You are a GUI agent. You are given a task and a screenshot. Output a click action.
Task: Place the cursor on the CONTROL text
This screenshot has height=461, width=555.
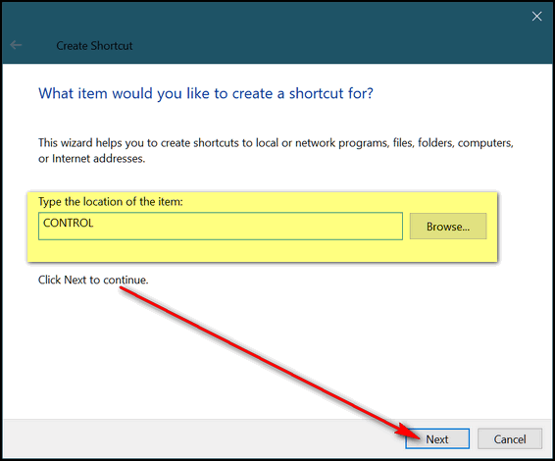(x=69, y=223)
